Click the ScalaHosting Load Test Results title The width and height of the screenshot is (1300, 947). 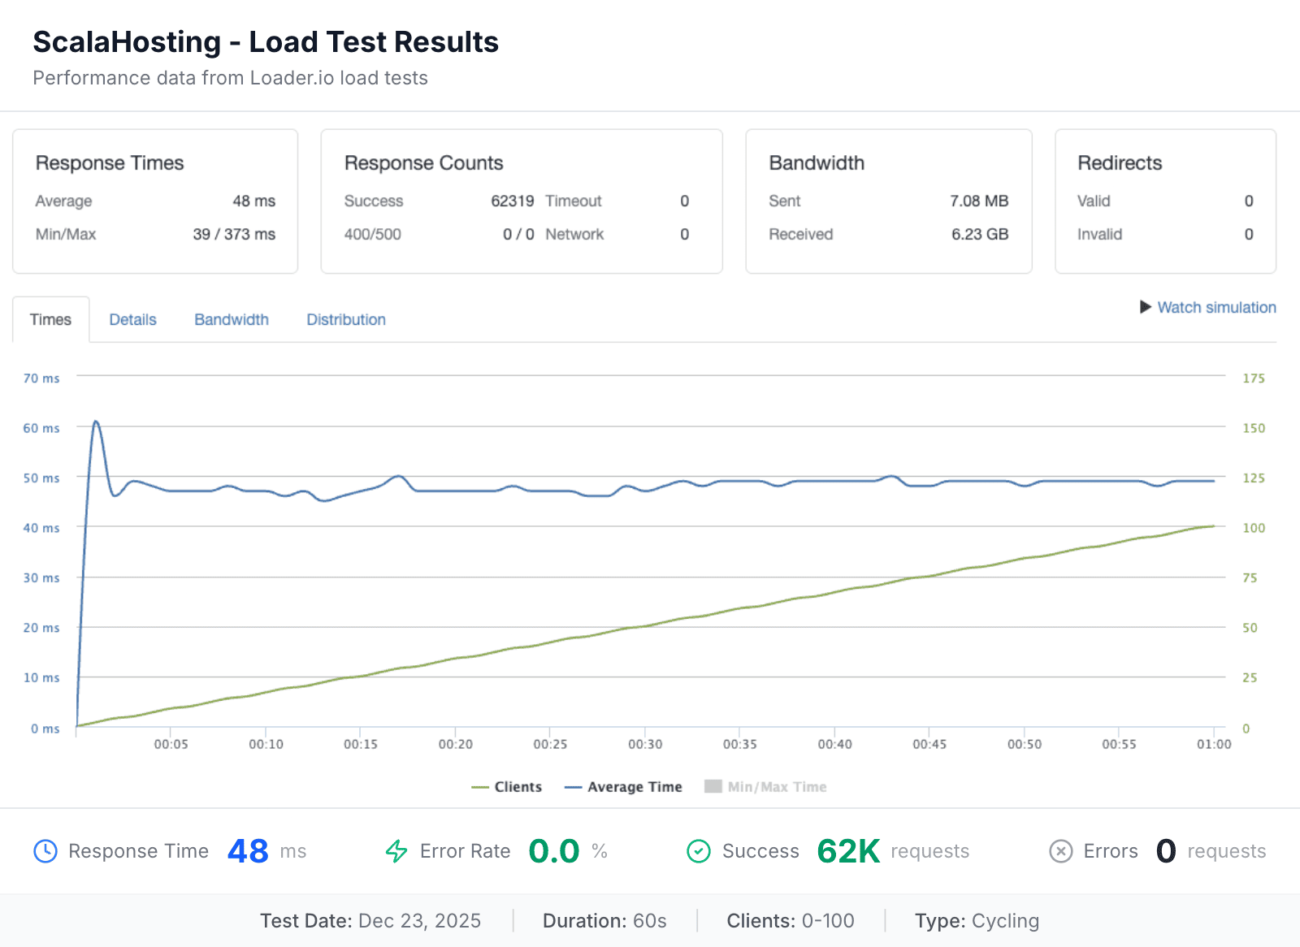point(265,41)
